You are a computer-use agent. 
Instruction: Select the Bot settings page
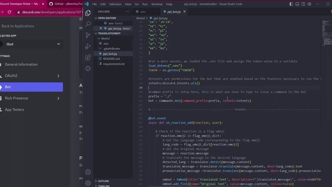click(31, 87)
